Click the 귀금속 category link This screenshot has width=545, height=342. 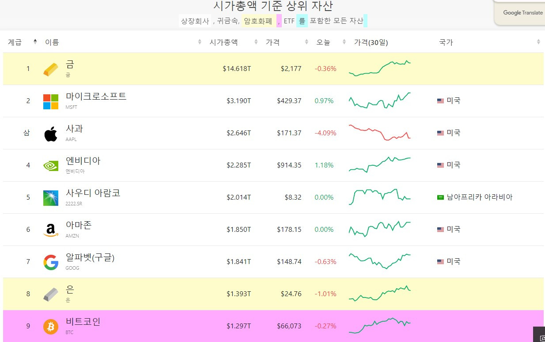point(228,21)
